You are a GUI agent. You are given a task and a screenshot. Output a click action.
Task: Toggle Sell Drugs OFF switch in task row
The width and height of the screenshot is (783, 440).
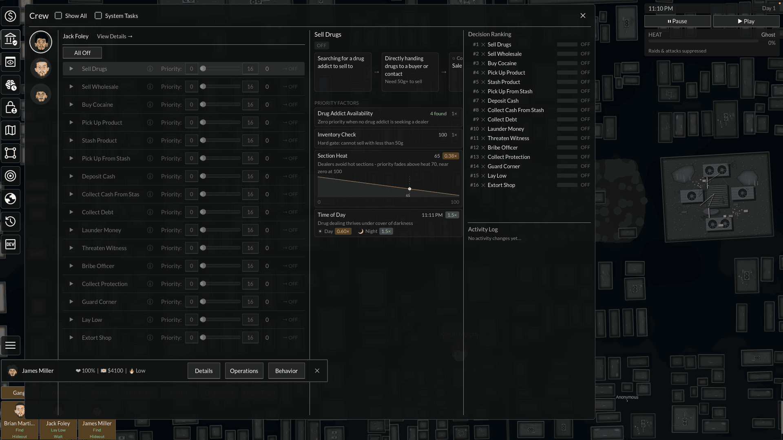(x=290, y=69)
